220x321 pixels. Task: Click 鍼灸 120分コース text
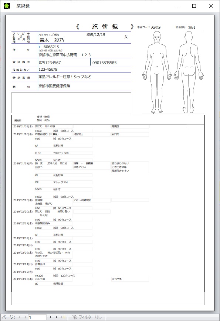point(64,275)
